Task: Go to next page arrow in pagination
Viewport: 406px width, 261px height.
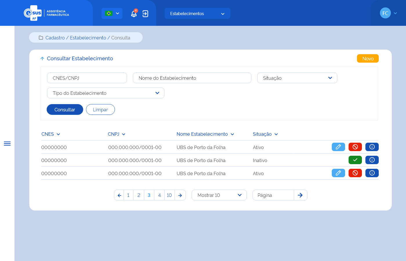Action: tap(180, 195)
